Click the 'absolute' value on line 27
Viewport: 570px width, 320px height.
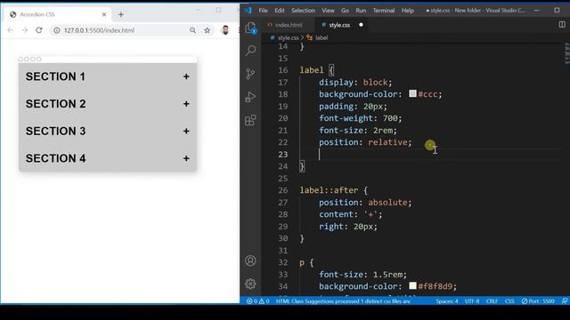(387, 202)
